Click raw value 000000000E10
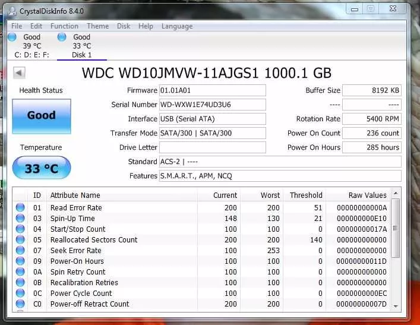This screenshot has height=325, width=420. [x=362, y=219]
